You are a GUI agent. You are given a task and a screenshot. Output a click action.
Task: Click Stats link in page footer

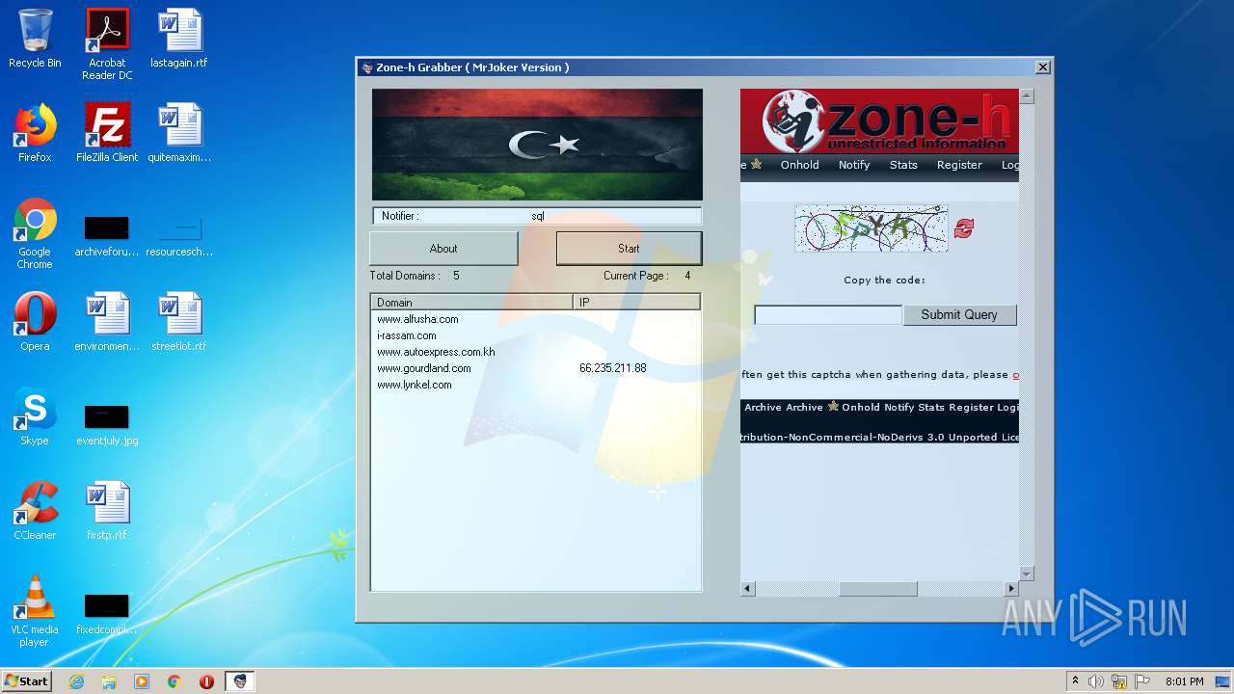tap(931, 408)
